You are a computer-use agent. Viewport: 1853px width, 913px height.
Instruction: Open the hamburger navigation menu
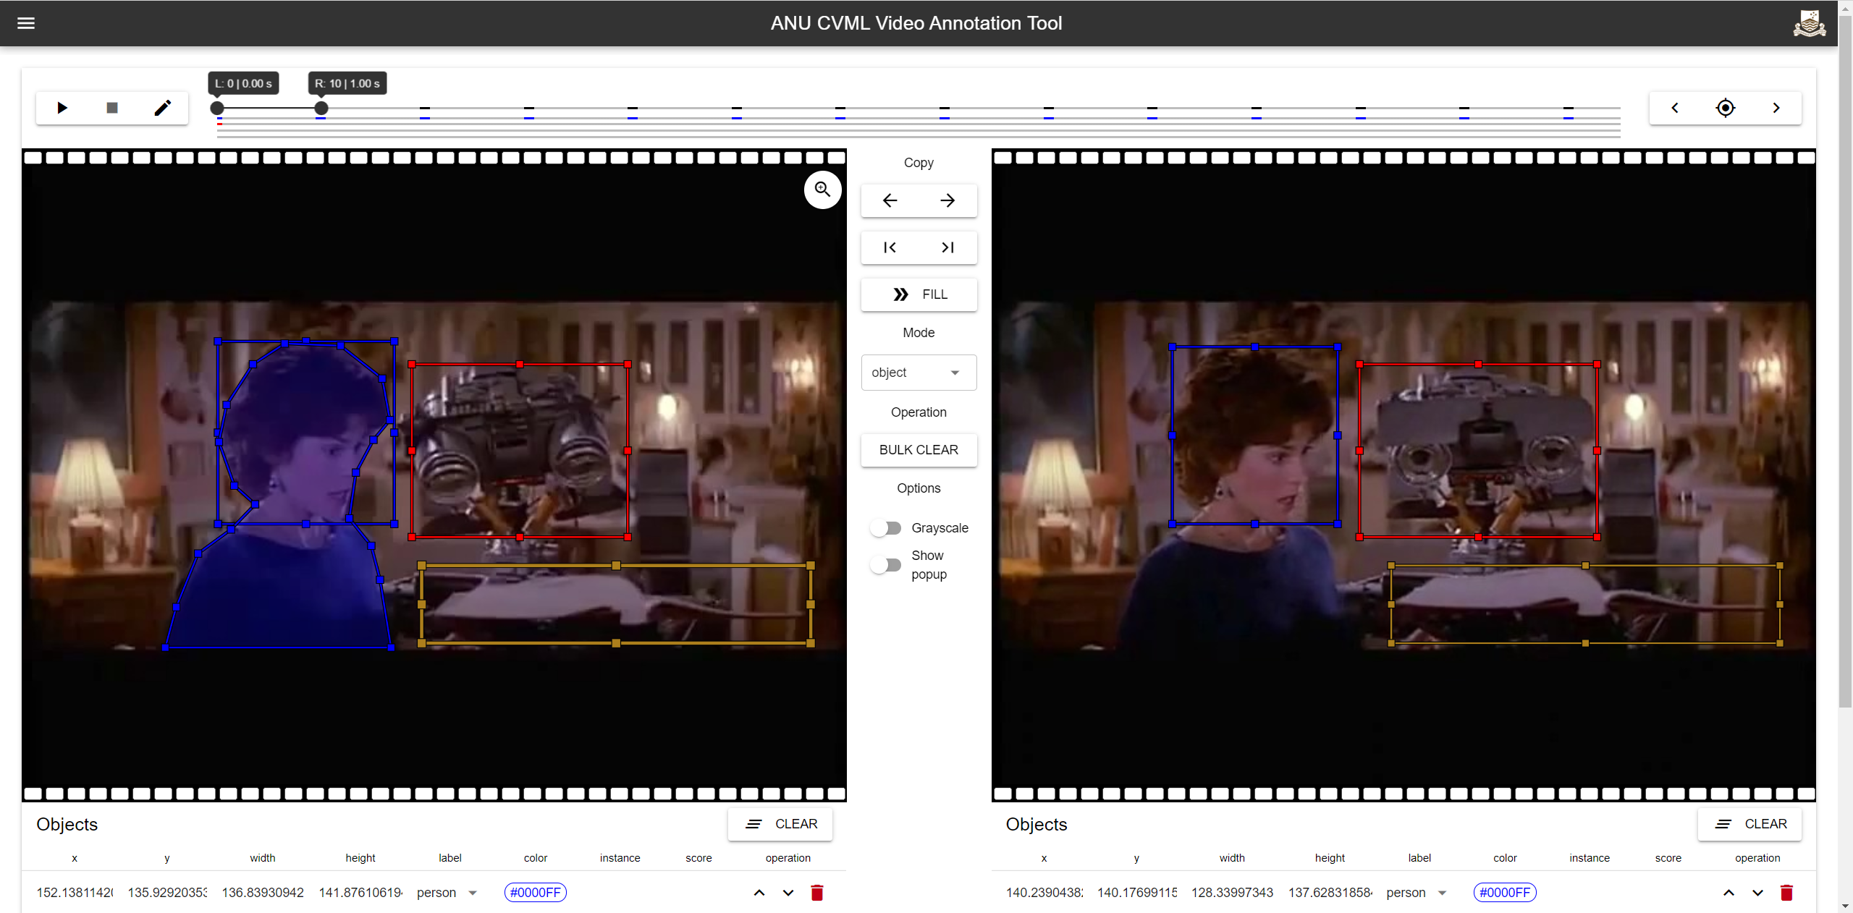26,23
